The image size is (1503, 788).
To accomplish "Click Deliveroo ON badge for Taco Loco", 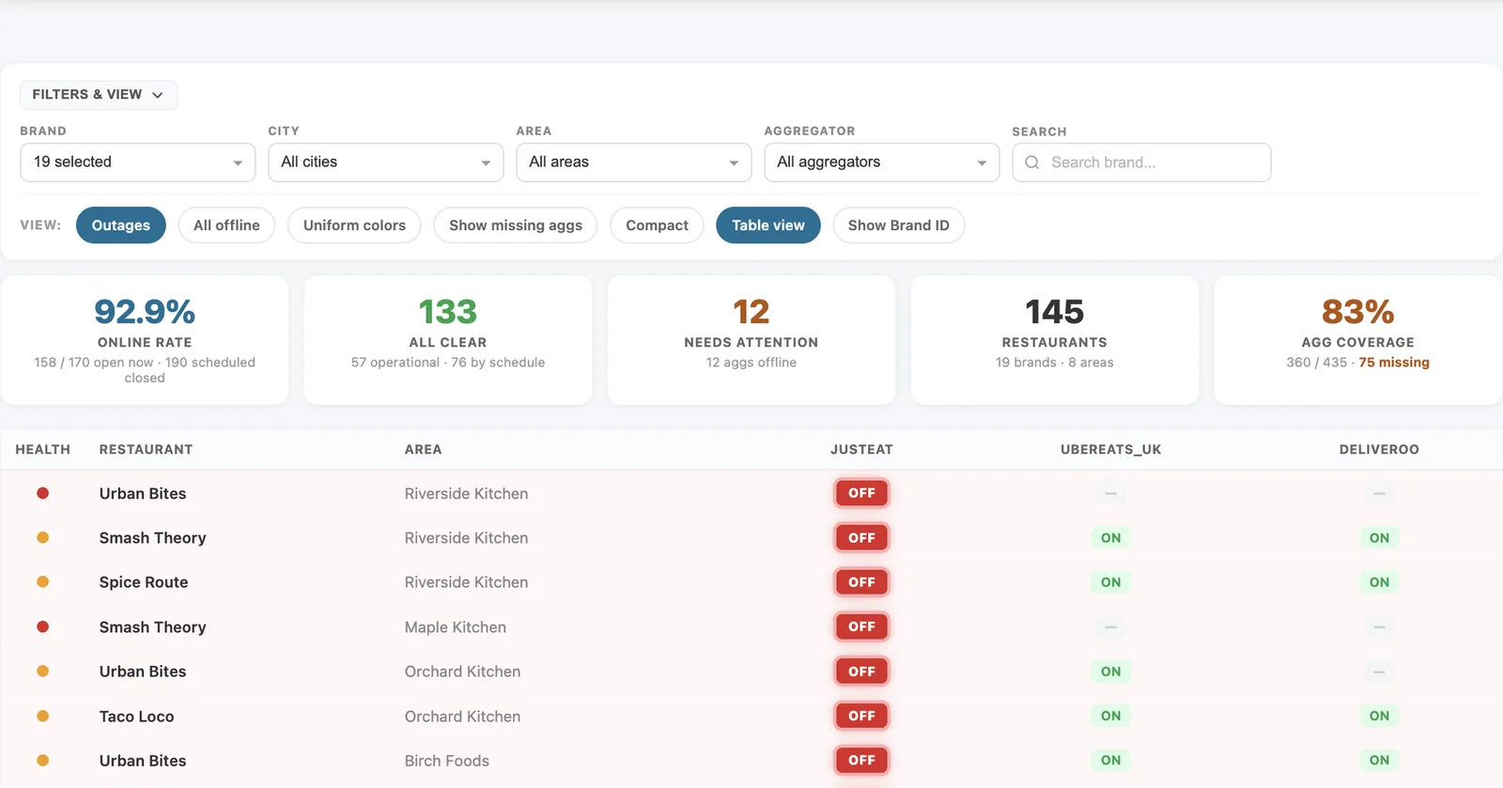I will point(1379,716).
